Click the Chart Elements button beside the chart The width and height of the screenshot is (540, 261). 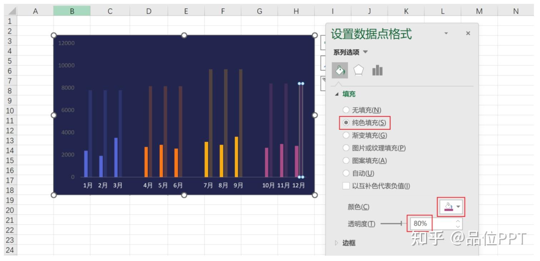pyautogui.click(x=323, y=42)
